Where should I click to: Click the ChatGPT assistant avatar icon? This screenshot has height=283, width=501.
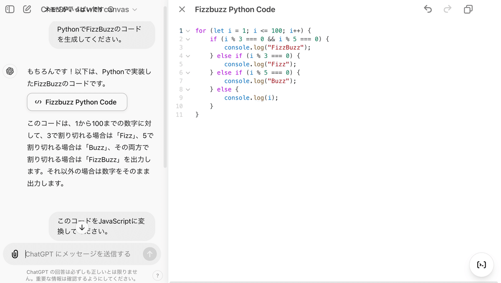[10, 71]
